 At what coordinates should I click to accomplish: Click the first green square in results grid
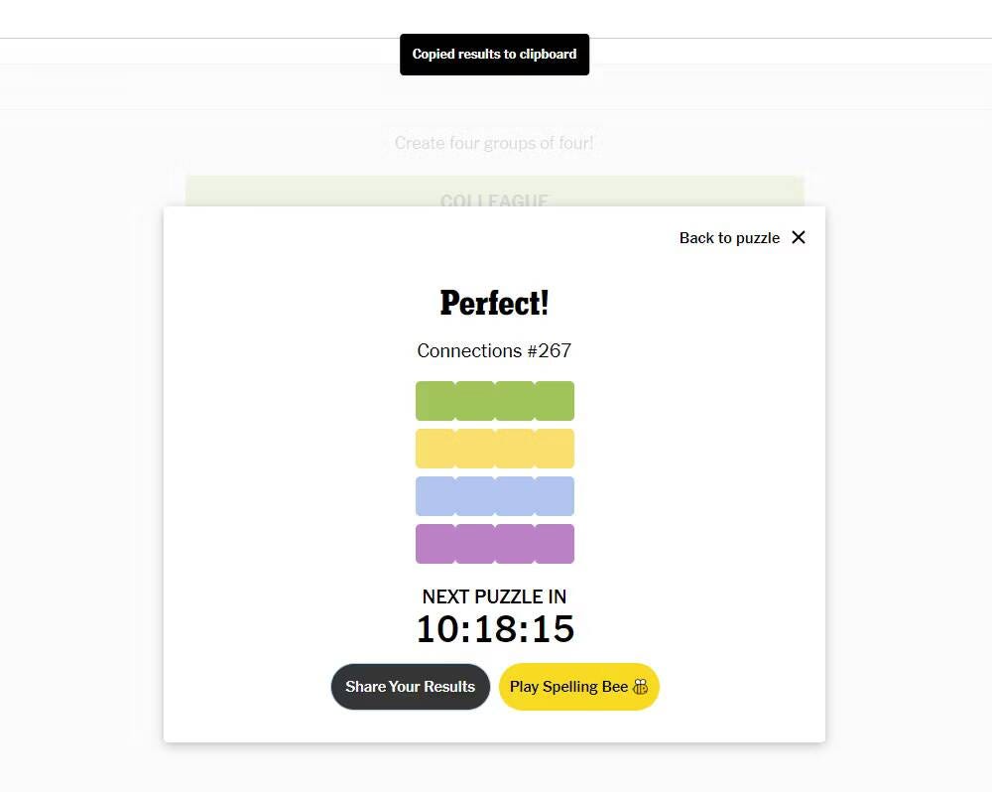435,401
